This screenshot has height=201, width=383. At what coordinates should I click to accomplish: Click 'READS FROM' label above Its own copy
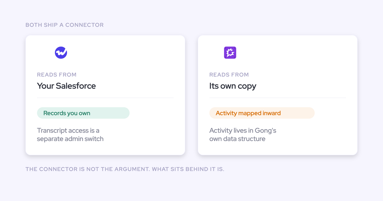coord(229,75)
